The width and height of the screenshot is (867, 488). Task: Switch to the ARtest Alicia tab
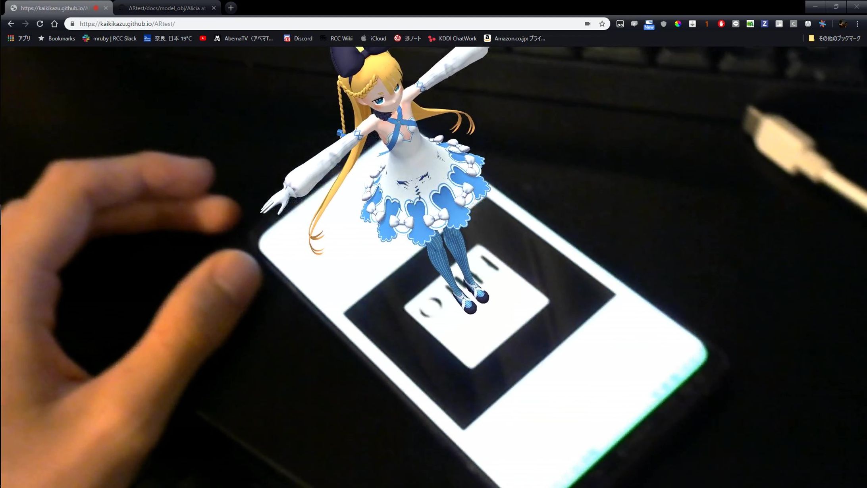tap(167, 8)
